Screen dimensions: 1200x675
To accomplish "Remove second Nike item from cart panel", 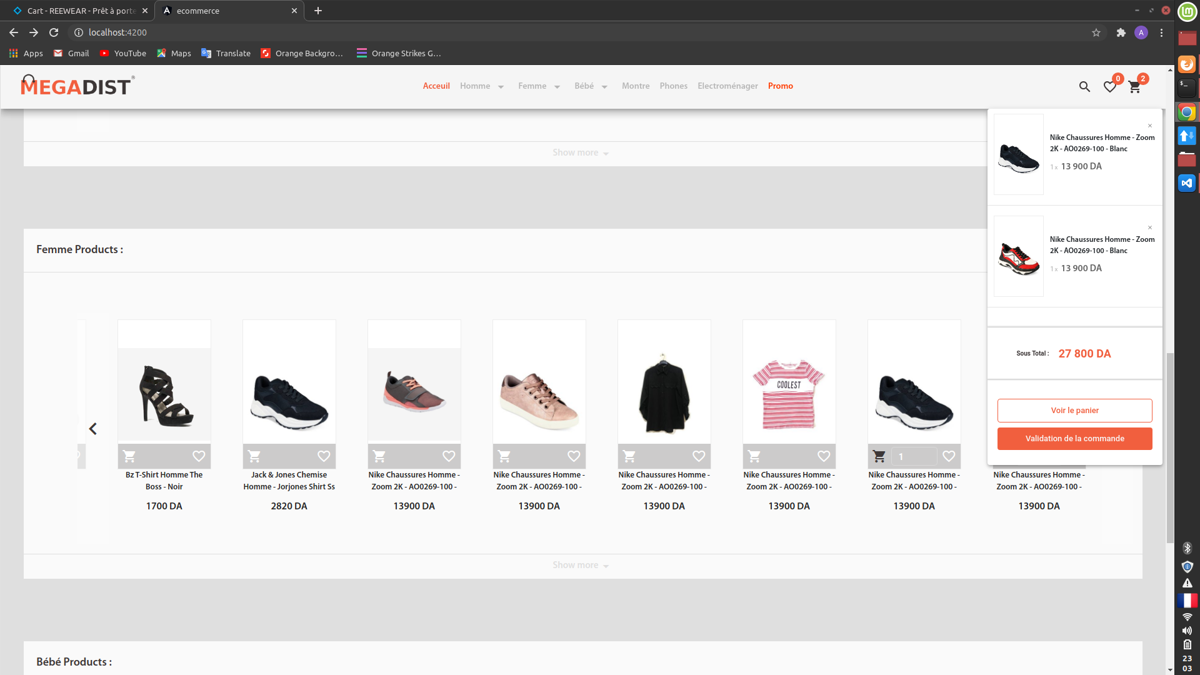I will tap(1150, 227).
